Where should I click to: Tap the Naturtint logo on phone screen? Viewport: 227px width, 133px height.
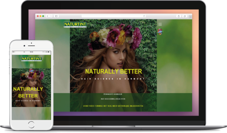(x=31, y=59)
